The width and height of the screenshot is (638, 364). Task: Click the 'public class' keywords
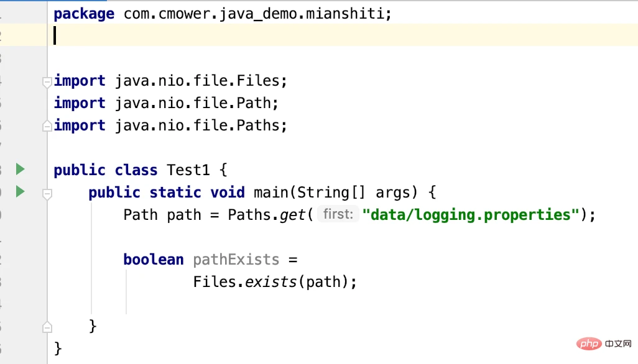105,170
